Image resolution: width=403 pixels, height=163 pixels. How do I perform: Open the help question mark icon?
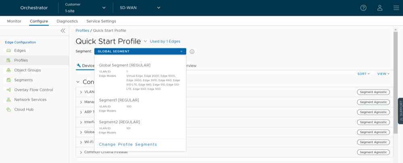point(363,8)
